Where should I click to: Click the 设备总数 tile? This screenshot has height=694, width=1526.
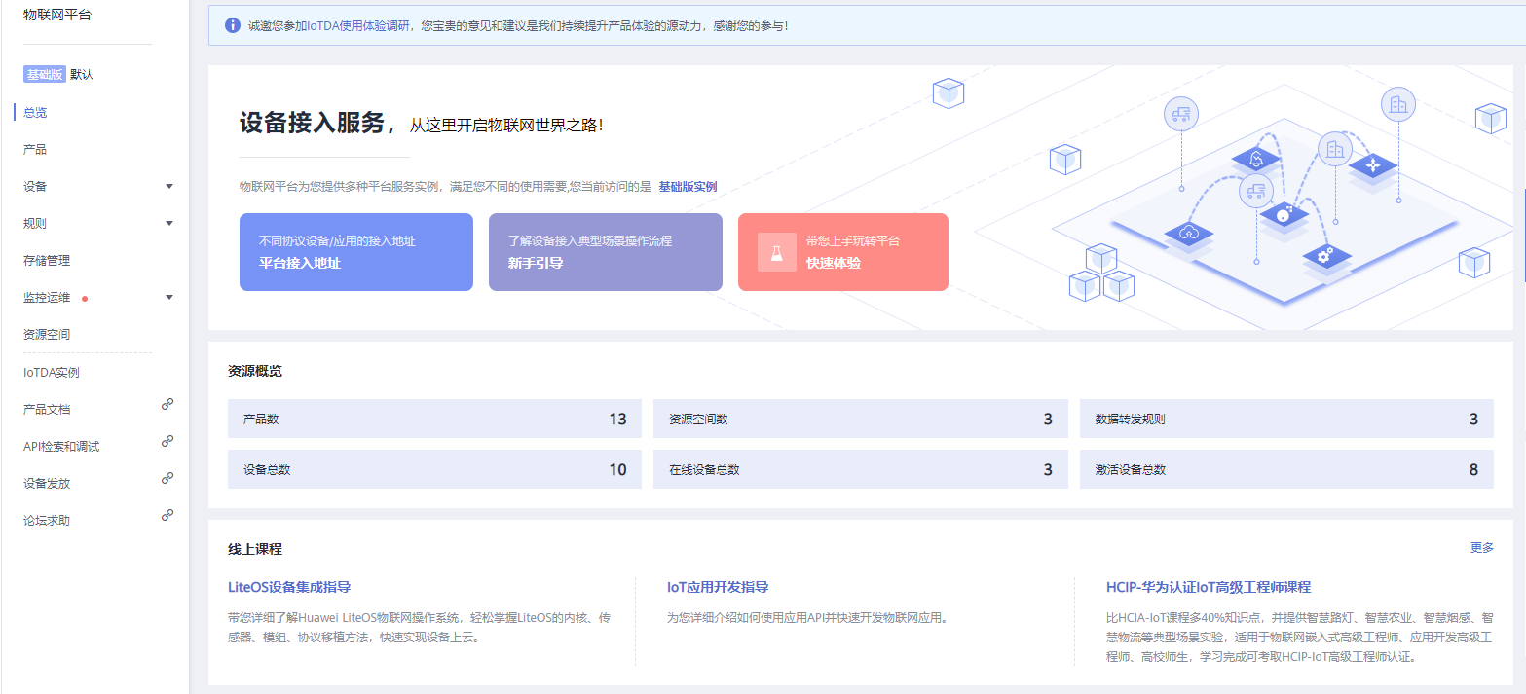pos(434,469)
